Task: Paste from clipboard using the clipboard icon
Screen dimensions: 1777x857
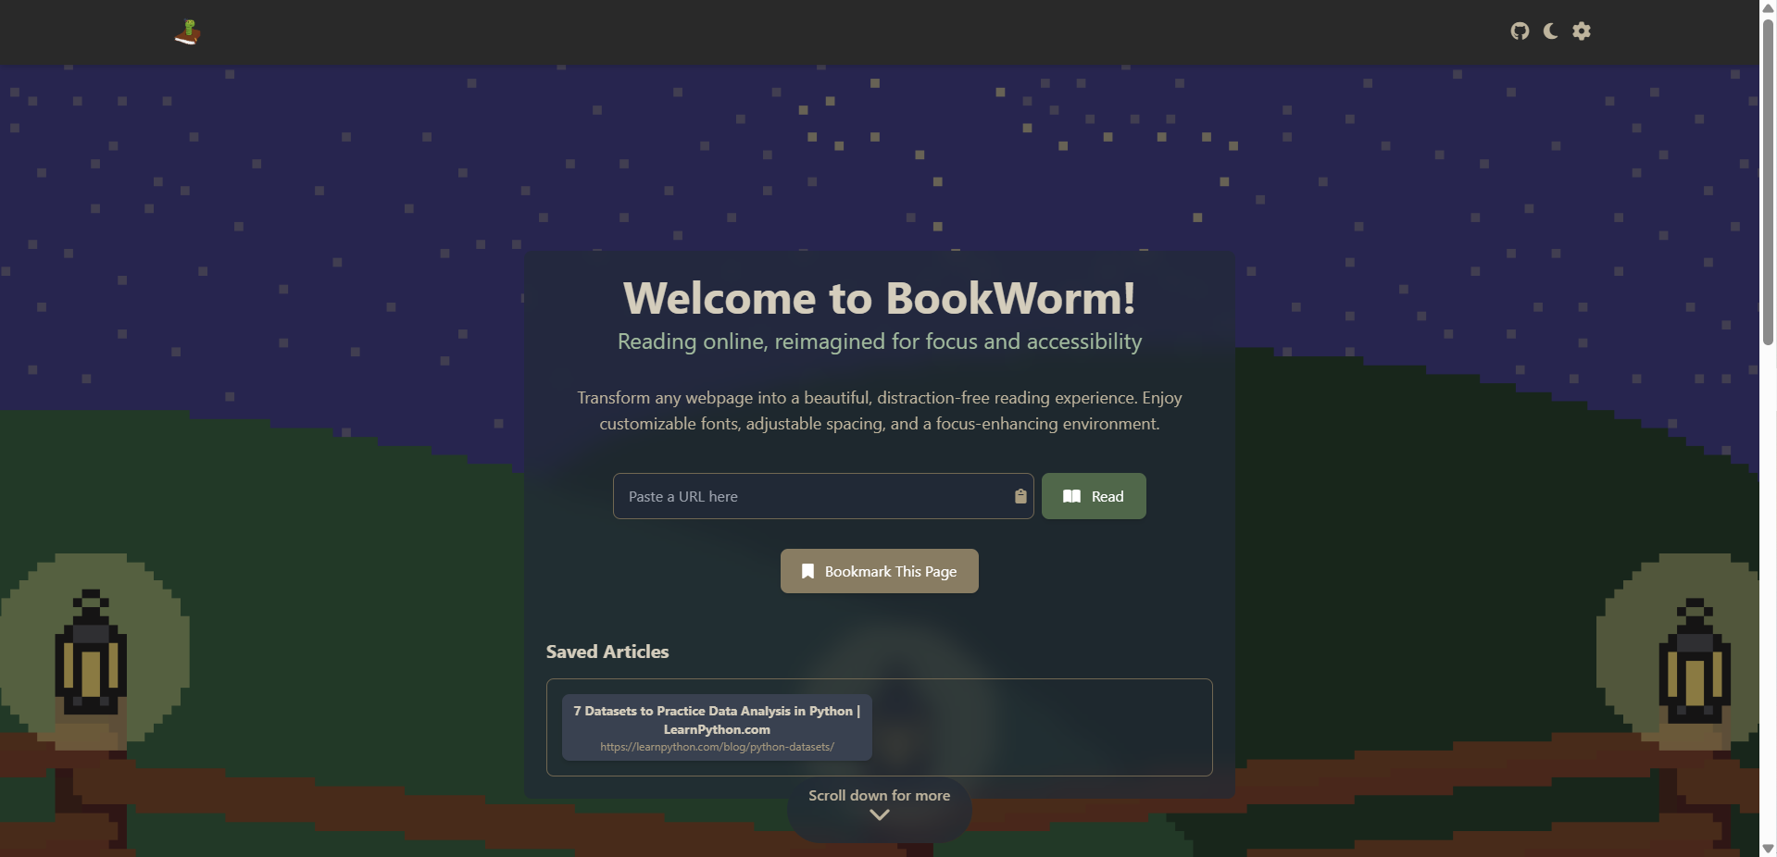Action: [1020, 496]
